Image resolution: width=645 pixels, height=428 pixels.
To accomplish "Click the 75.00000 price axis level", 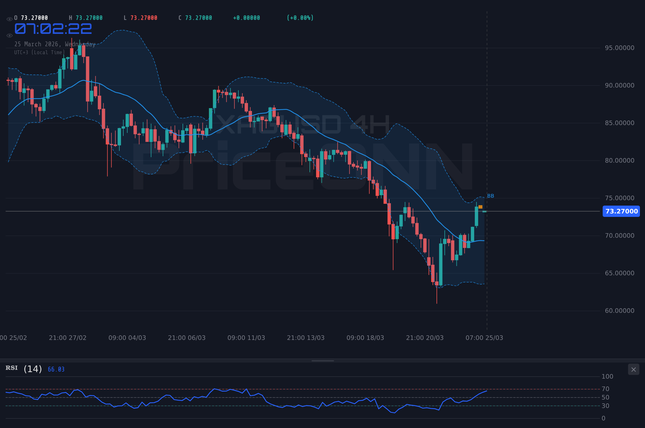I will tap(620, 198).
